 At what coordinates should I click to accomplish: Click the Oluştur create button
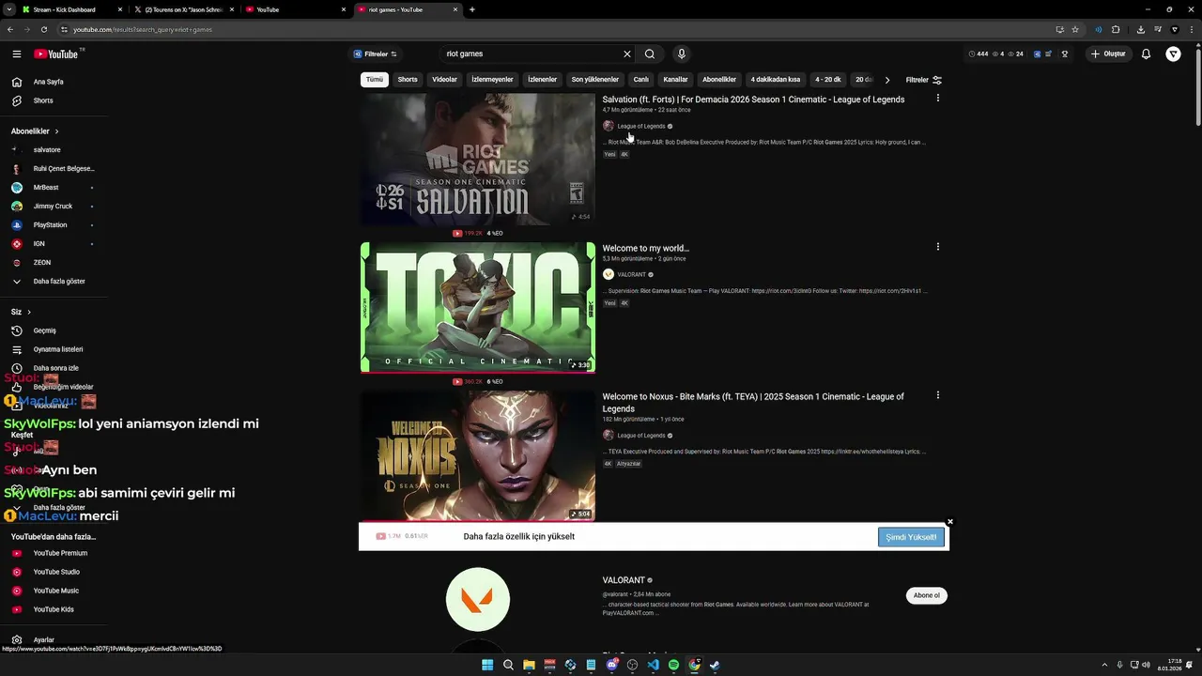point(1108,54)
